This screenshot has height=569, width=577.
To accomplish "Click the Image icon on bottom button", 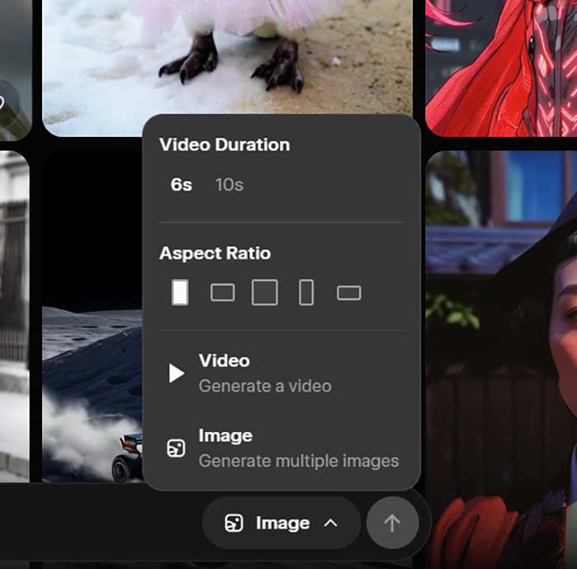I will pyautogui.click(x=234, y=523).
